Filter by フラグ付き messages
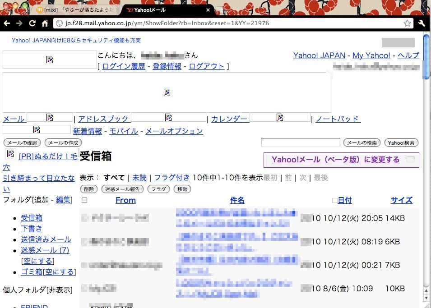Image resolution: width=431 pixels, height=308 pixels. (172, 178)
